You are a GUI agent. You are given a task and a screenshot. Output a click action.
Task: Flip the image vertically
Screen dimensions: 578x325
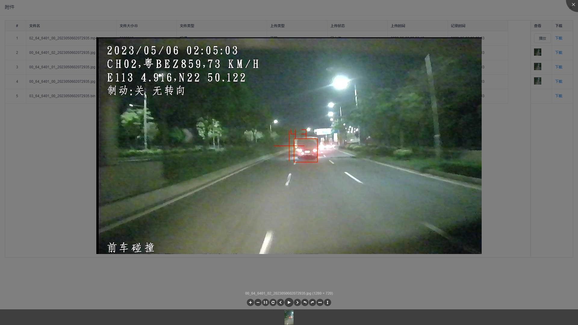point(328,302)
